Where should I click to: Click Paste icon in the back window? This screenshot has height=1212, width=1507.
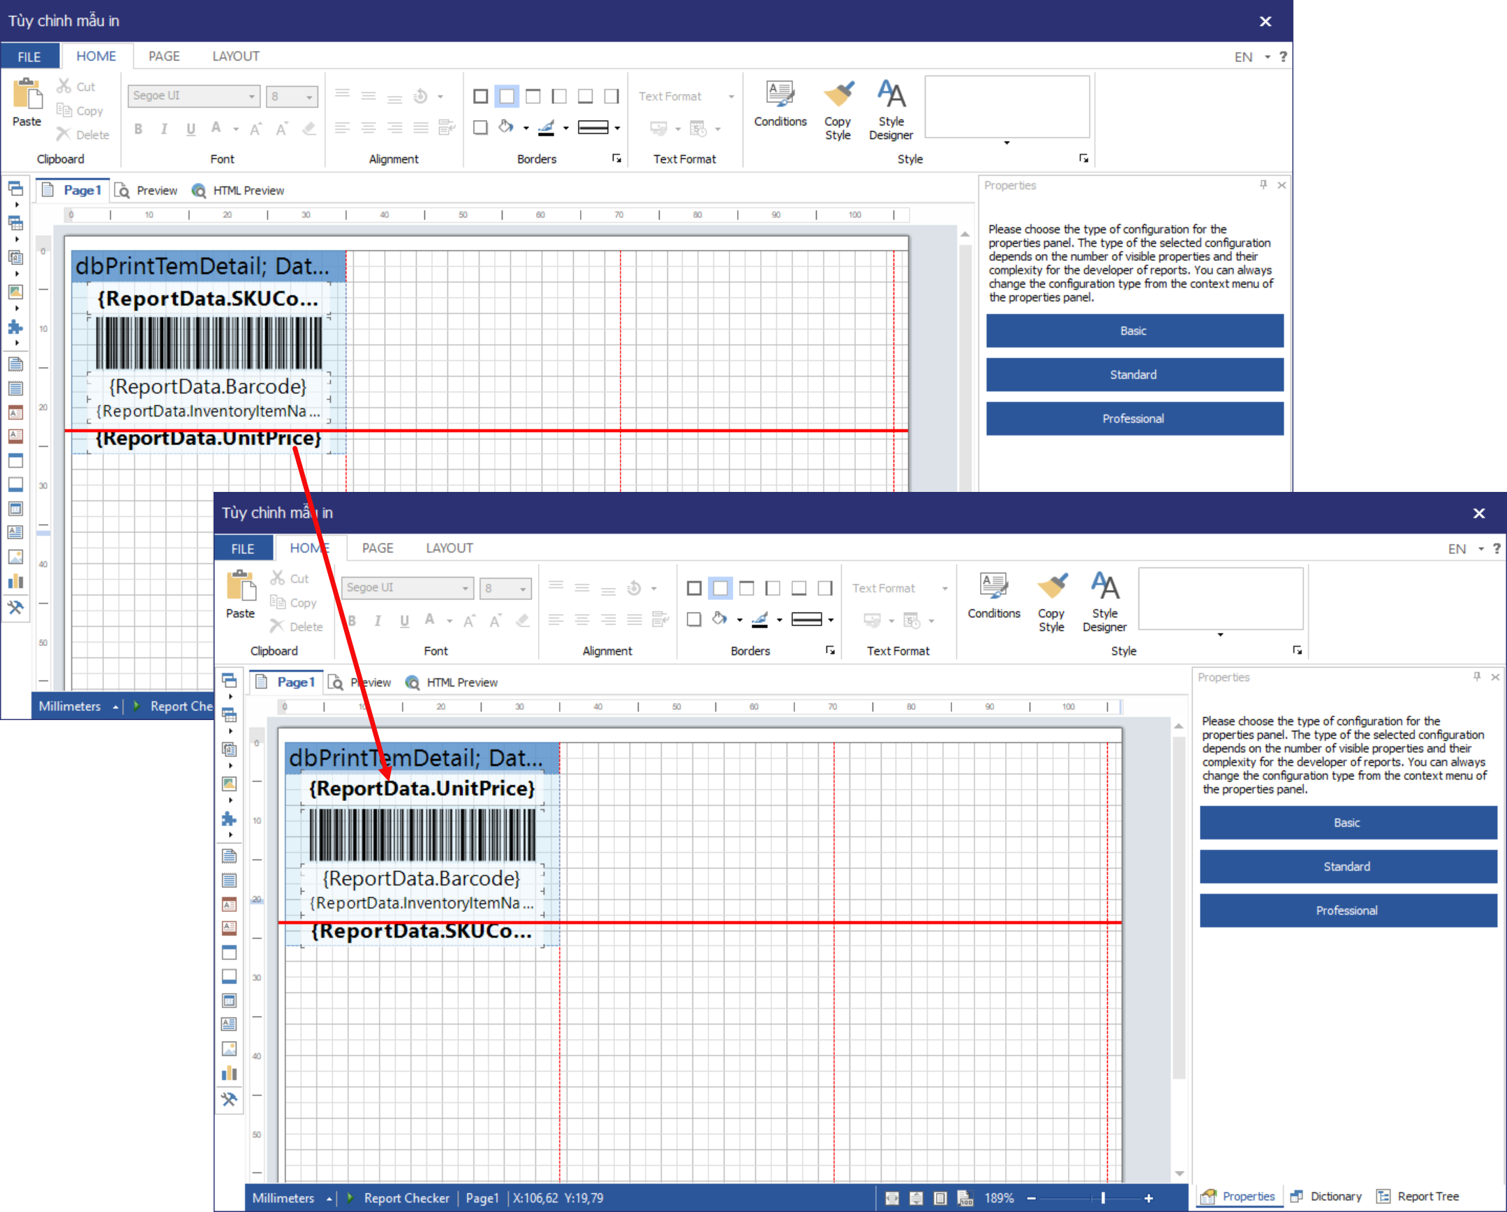(27, 95)
